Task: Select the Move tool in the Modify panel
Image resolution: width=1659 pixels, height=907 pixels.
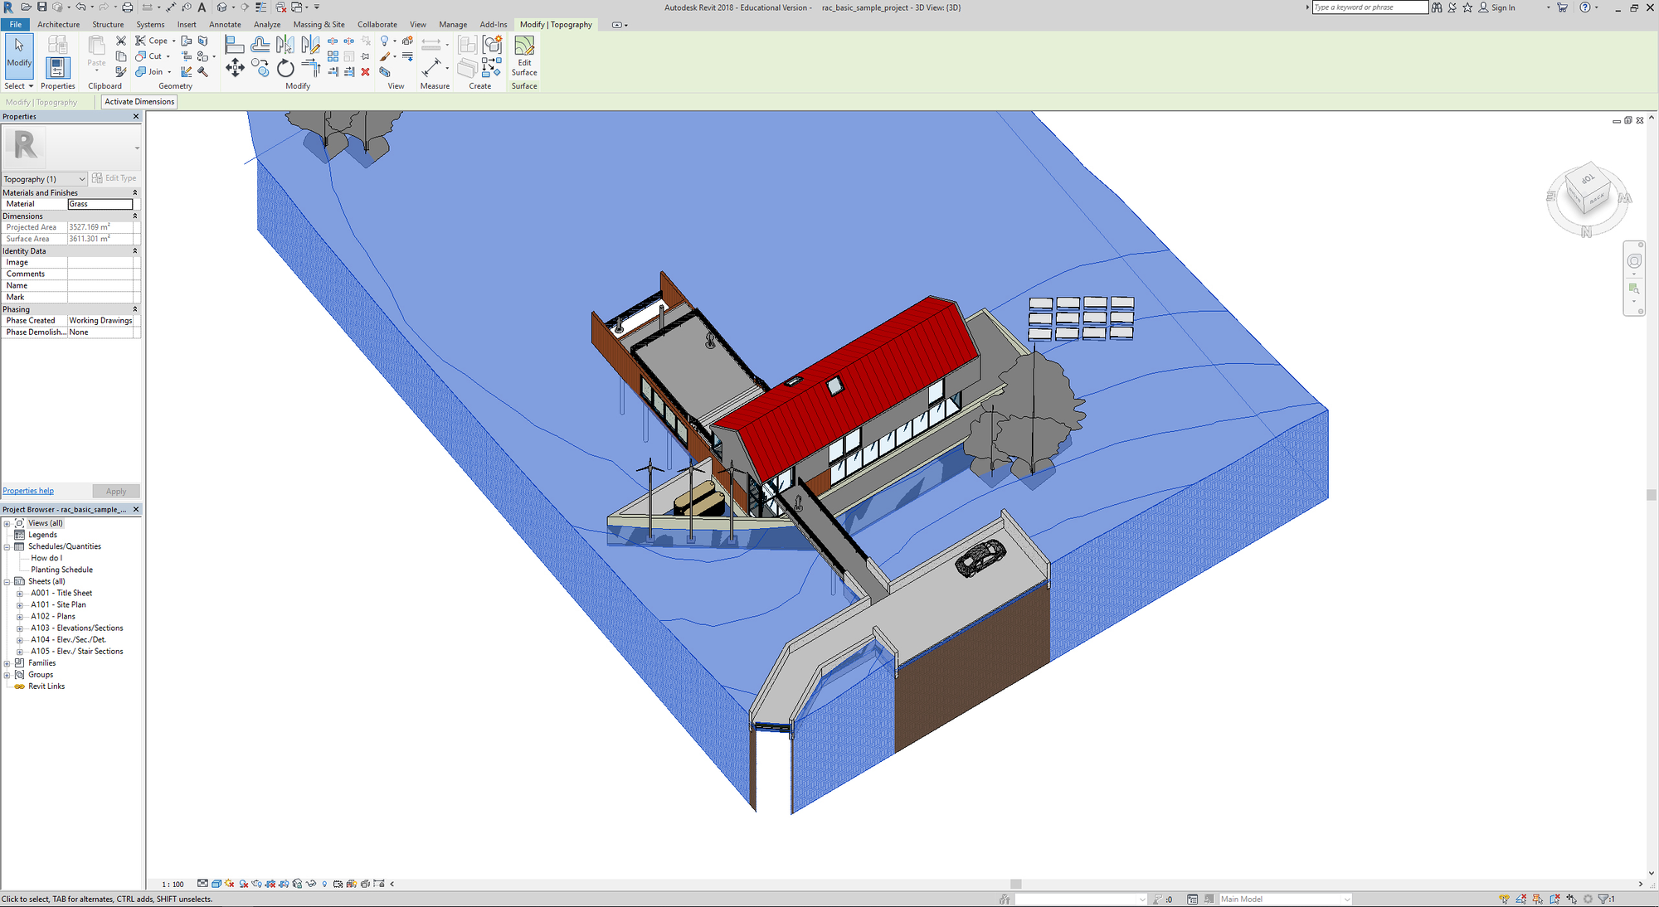Action: [235, 68]
